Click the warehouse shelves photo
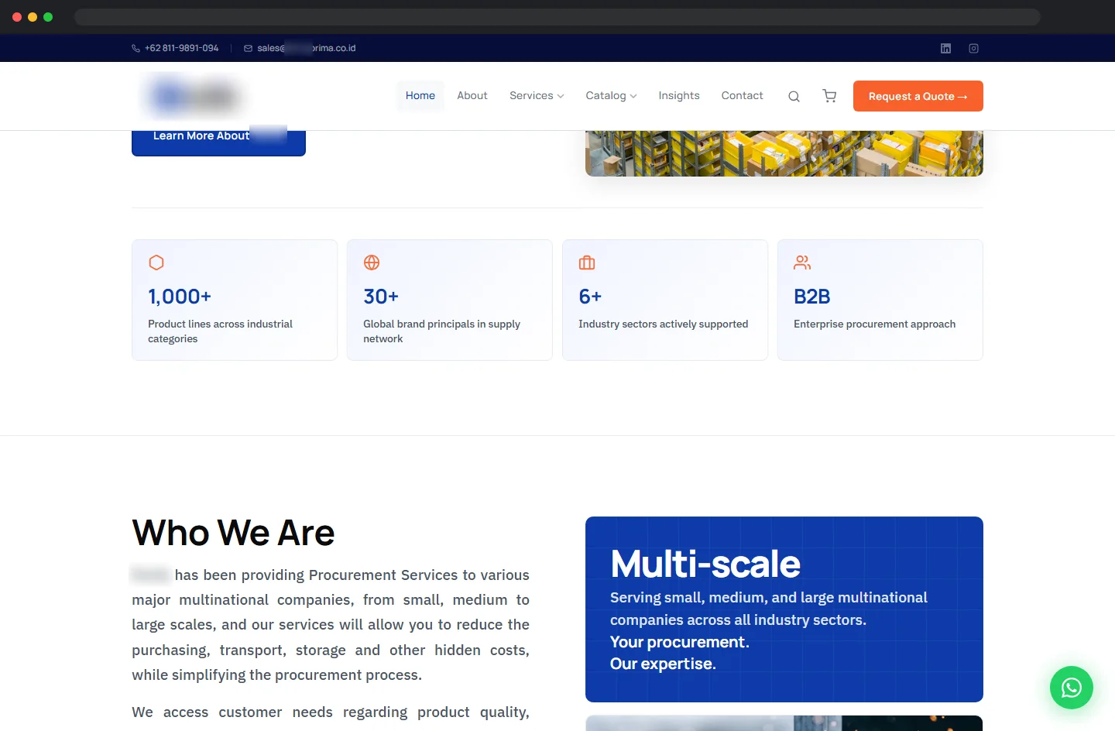This screenshot has height=731, width=1115. (784, 153)
